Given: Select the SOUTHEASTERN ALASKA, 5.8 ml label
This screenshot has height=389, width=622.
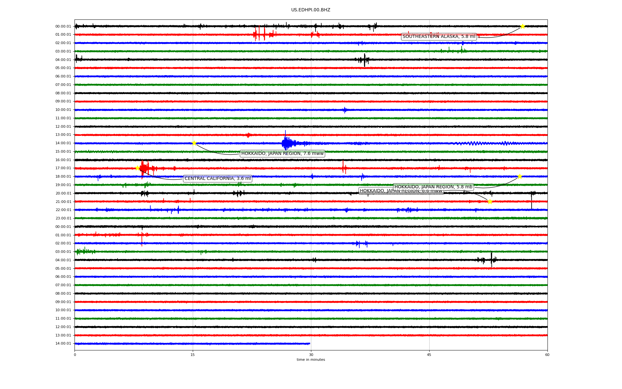Looking at the screenshot, I should pyautogui.click(x=439, y=37).
